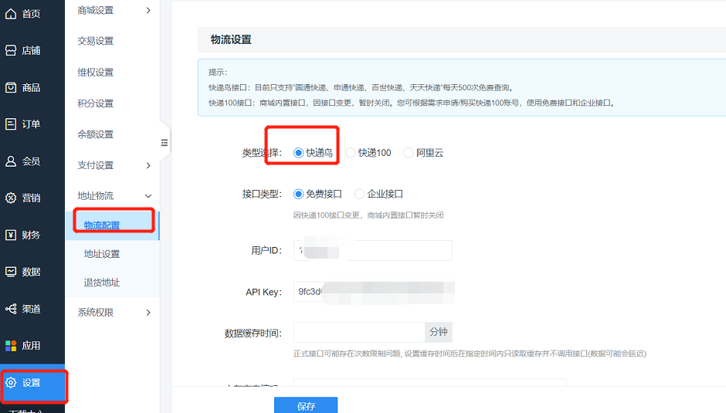The height and width of the screenshot is (413, 726).
Task: Open the 交易设置 settings link
Action: coord(96,41)
